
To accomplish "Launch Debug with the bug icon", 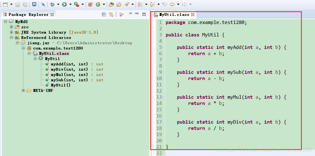I will [52, 4].
